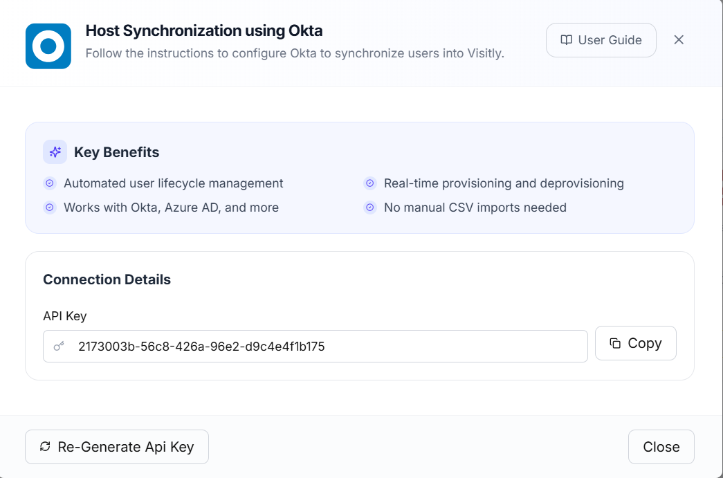
Task: Click the sparkle icon beside Key Benefits
Action: point(55,152)
